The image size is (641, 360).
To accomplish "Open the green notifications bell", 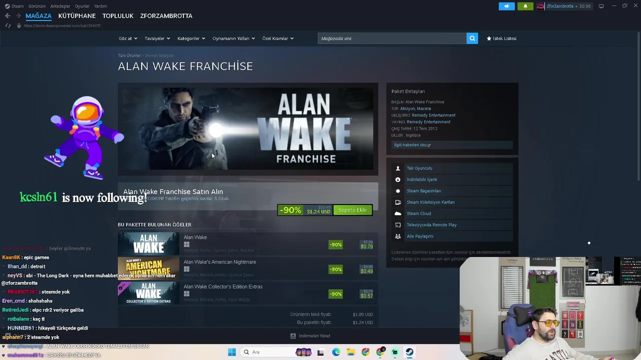I will point(525,6).
